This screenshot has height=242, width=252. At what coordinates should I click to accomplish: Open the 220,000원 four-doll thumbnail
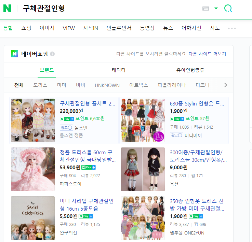click(x=33, y=120)
